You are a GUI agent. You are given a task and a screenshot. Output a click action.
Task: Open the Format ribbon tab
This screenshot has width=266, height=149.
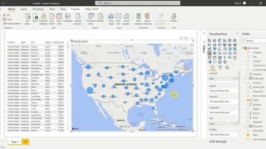click(75, 9)
